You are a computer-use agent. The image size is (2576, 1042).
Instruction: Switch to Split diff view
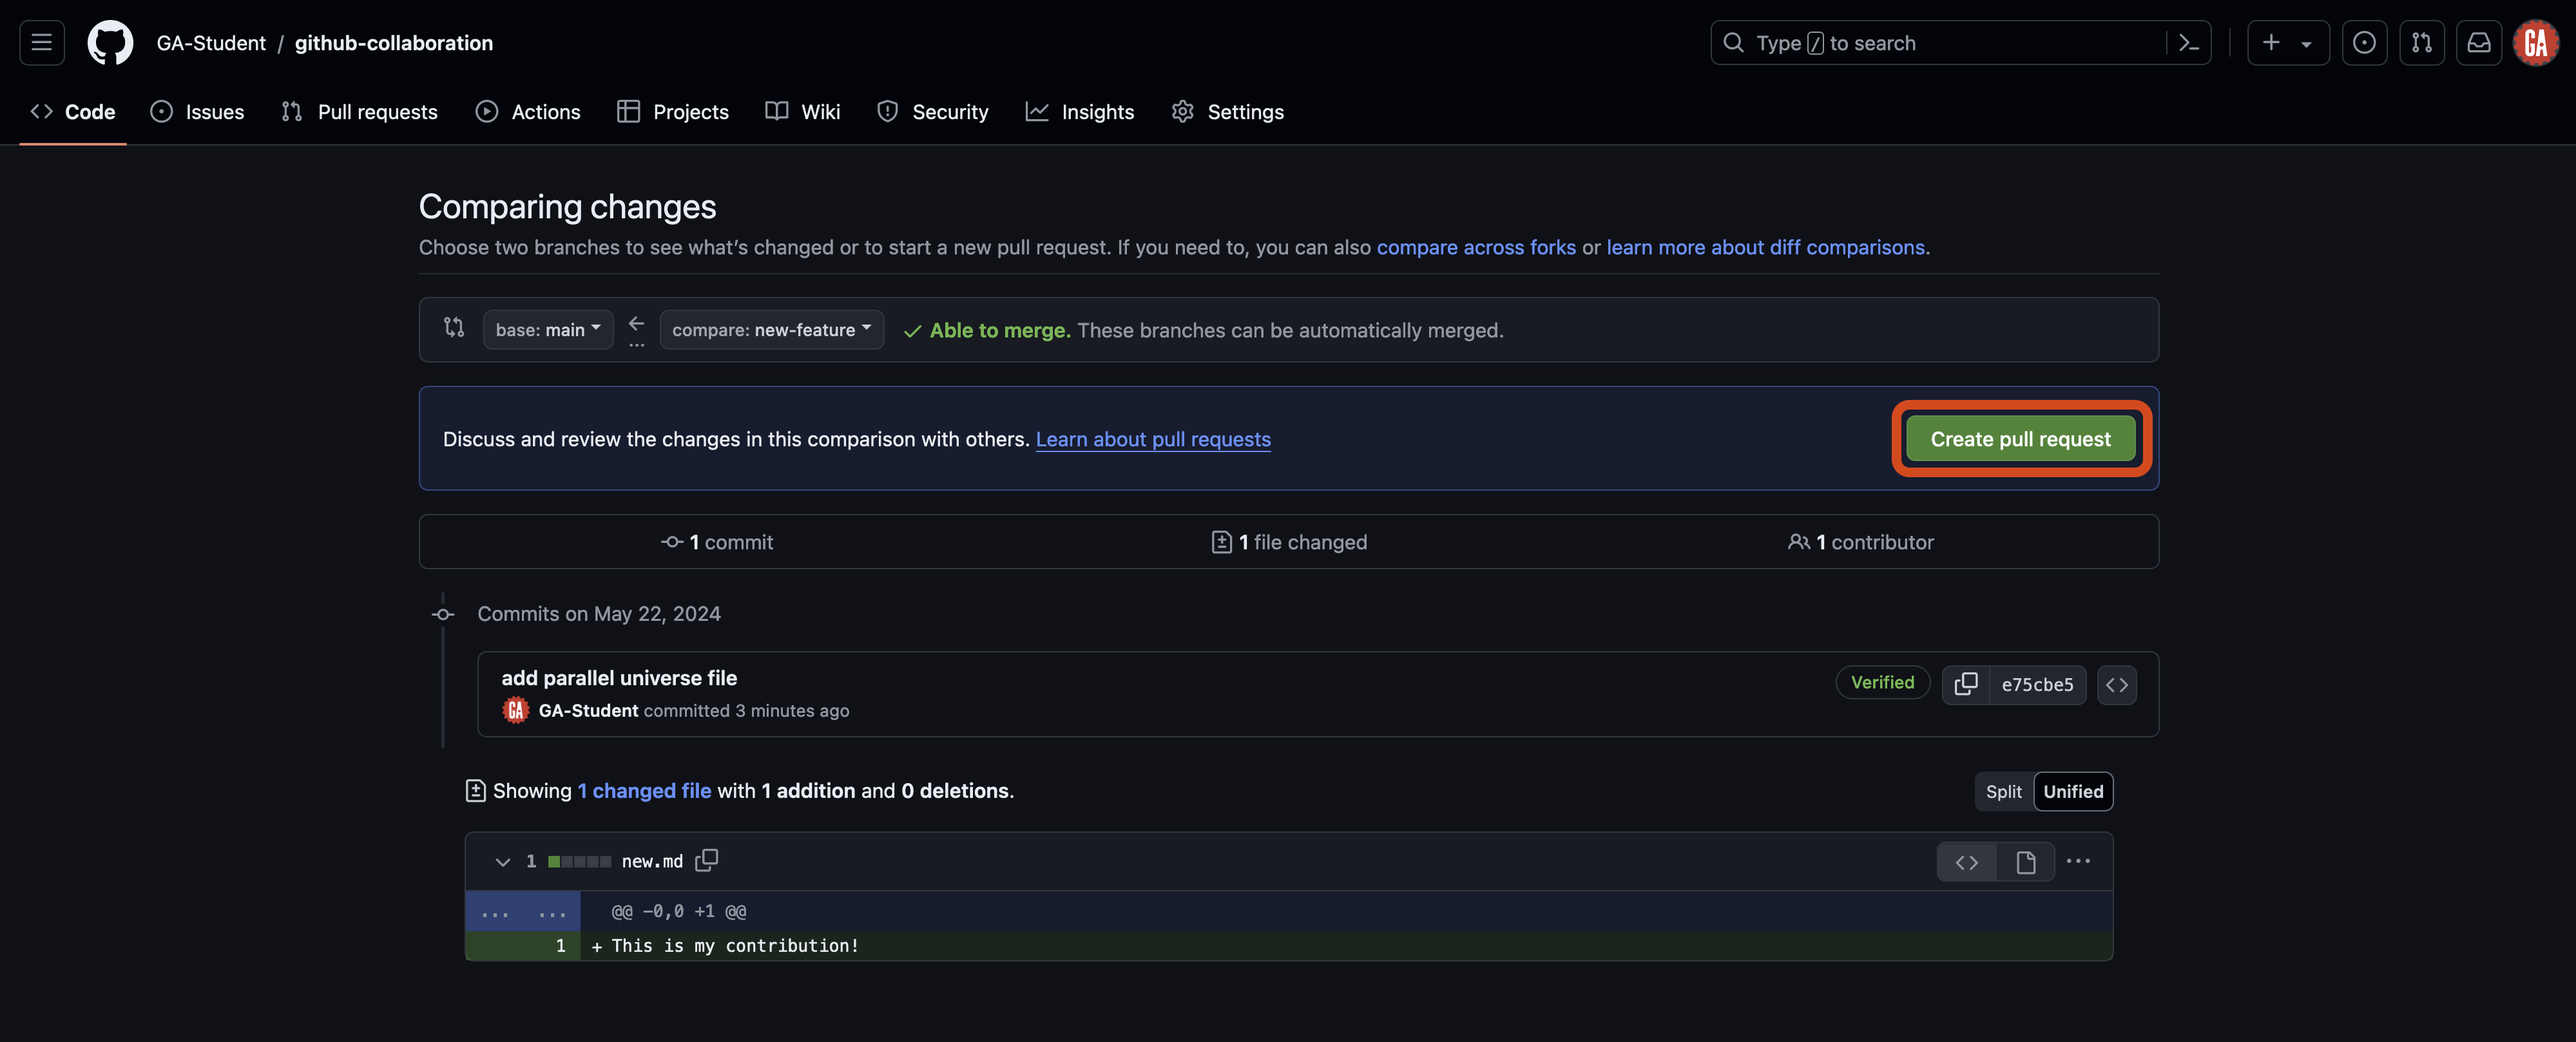2003,791
